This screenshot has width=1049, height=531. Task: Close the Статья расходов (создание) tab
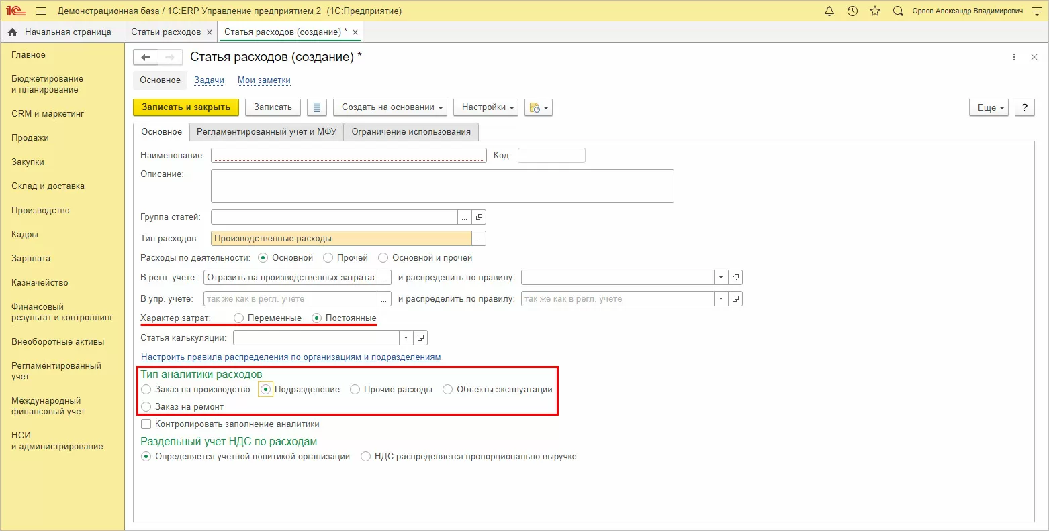[x=355, y=32]
